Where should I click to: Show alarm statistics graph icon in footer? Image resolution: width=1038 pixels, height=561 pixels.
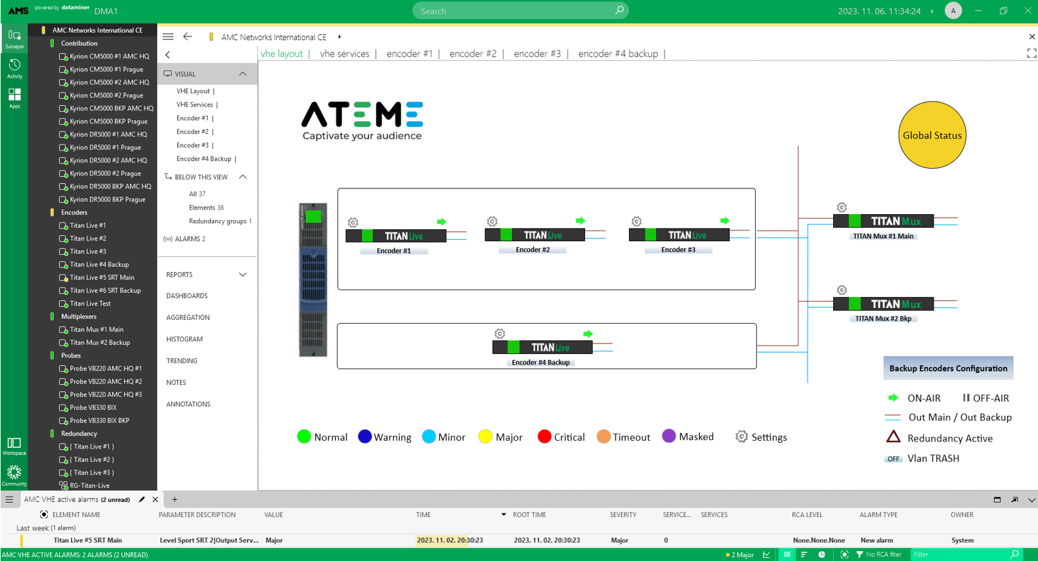pyautogui.click(x=766, y=554)
